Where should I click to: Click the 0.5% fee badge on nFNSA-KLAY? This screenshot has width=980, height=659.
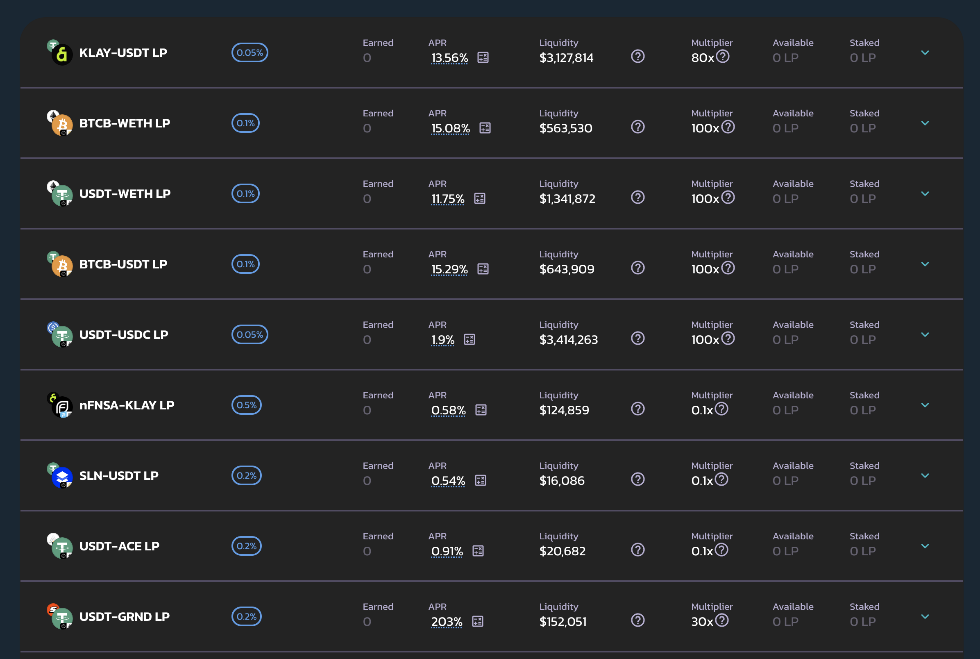[246, 405]
